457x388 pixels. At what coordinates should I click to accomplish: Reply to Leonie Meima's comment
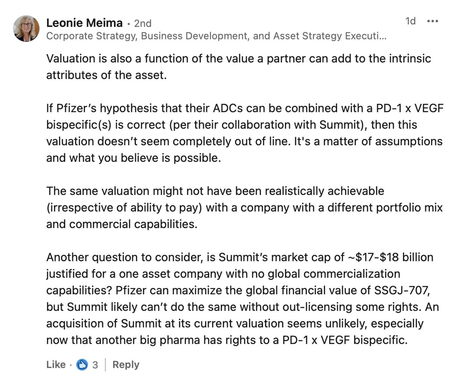tap(126, 364)
